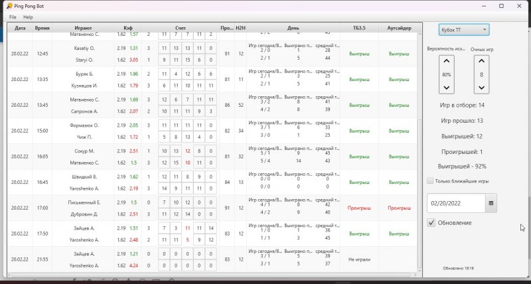Increase head-to-head games count with up arrow
531x284 pixels.
(482, 62)
